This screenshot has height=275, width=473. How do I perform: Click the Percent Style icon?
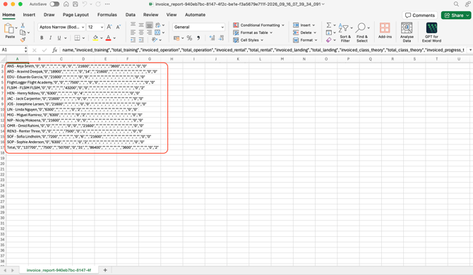pyautogui.click(x=189, y=38)
